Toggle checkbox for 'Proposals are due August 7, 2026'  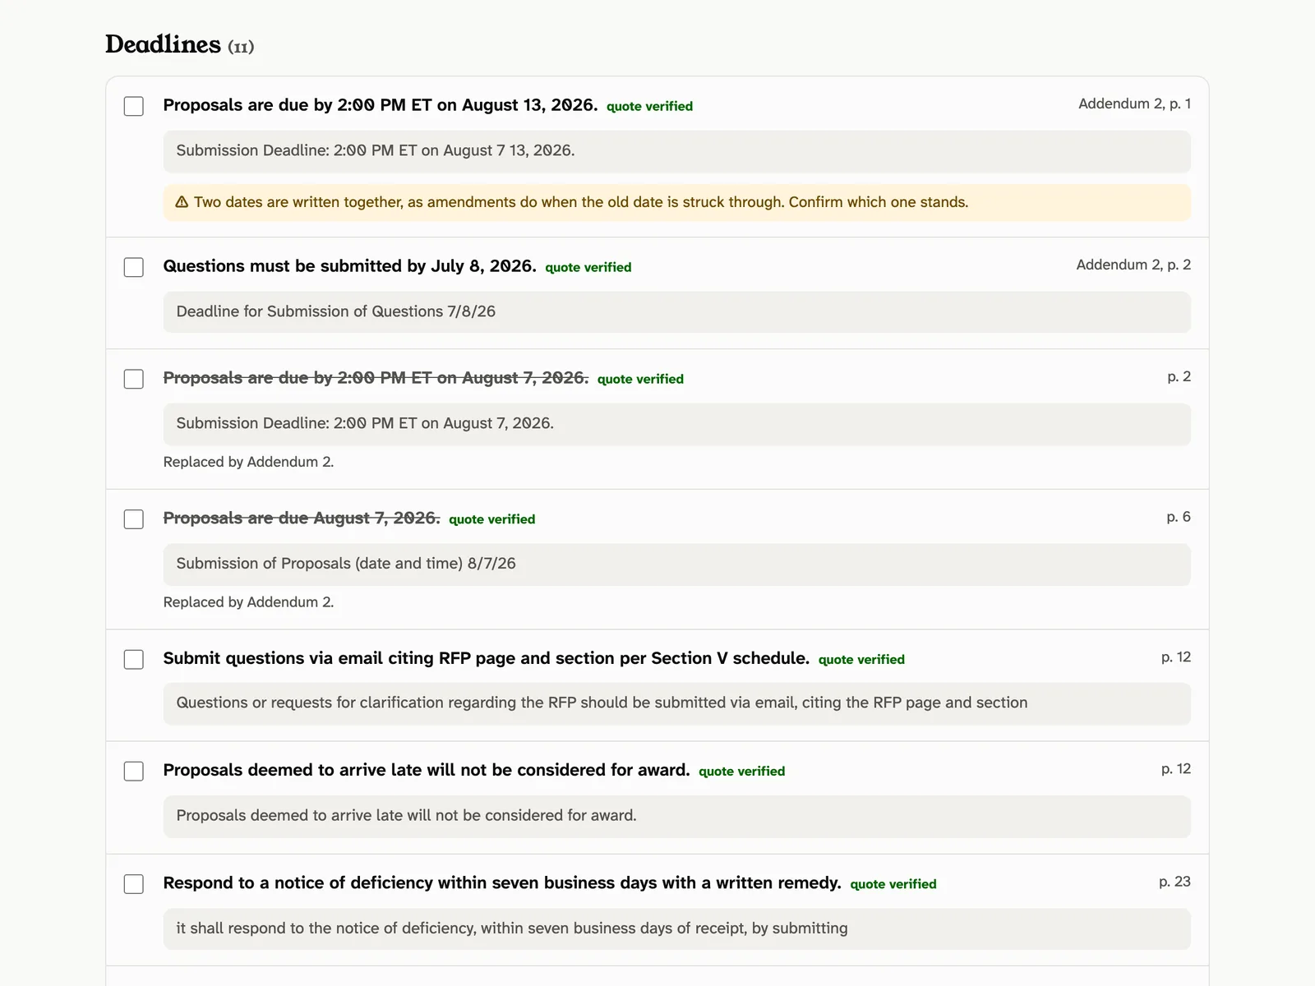[x=134, y=519]
